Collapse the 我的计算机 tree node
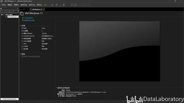 click(x=2, y=15)
